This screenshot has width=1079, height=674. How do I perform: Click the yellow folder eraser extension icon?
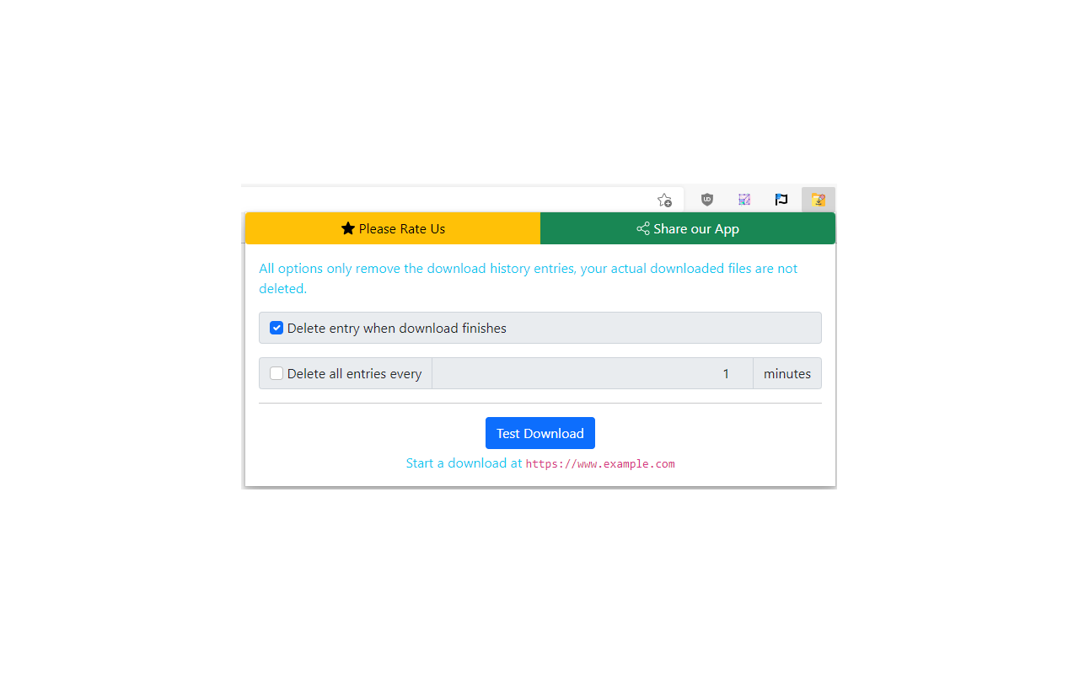point(819,200)
